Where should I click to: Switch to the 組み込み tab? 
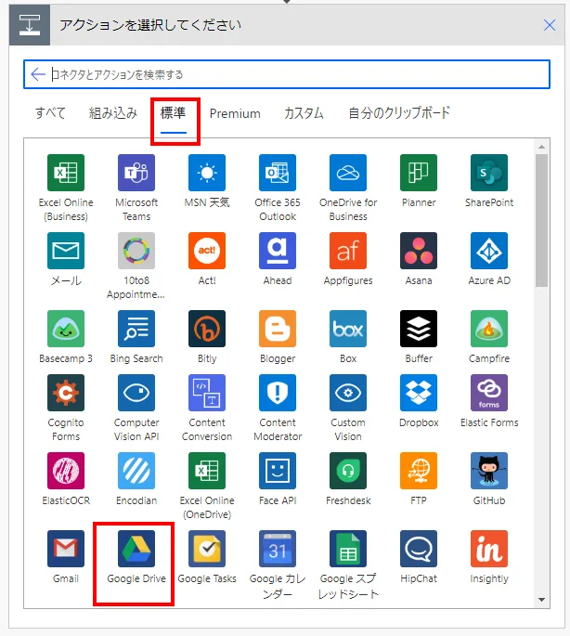click(113, 113)
